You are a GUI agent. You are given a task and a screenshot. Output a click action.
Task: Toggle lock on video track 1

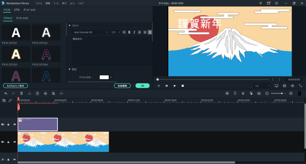[8, 142]
